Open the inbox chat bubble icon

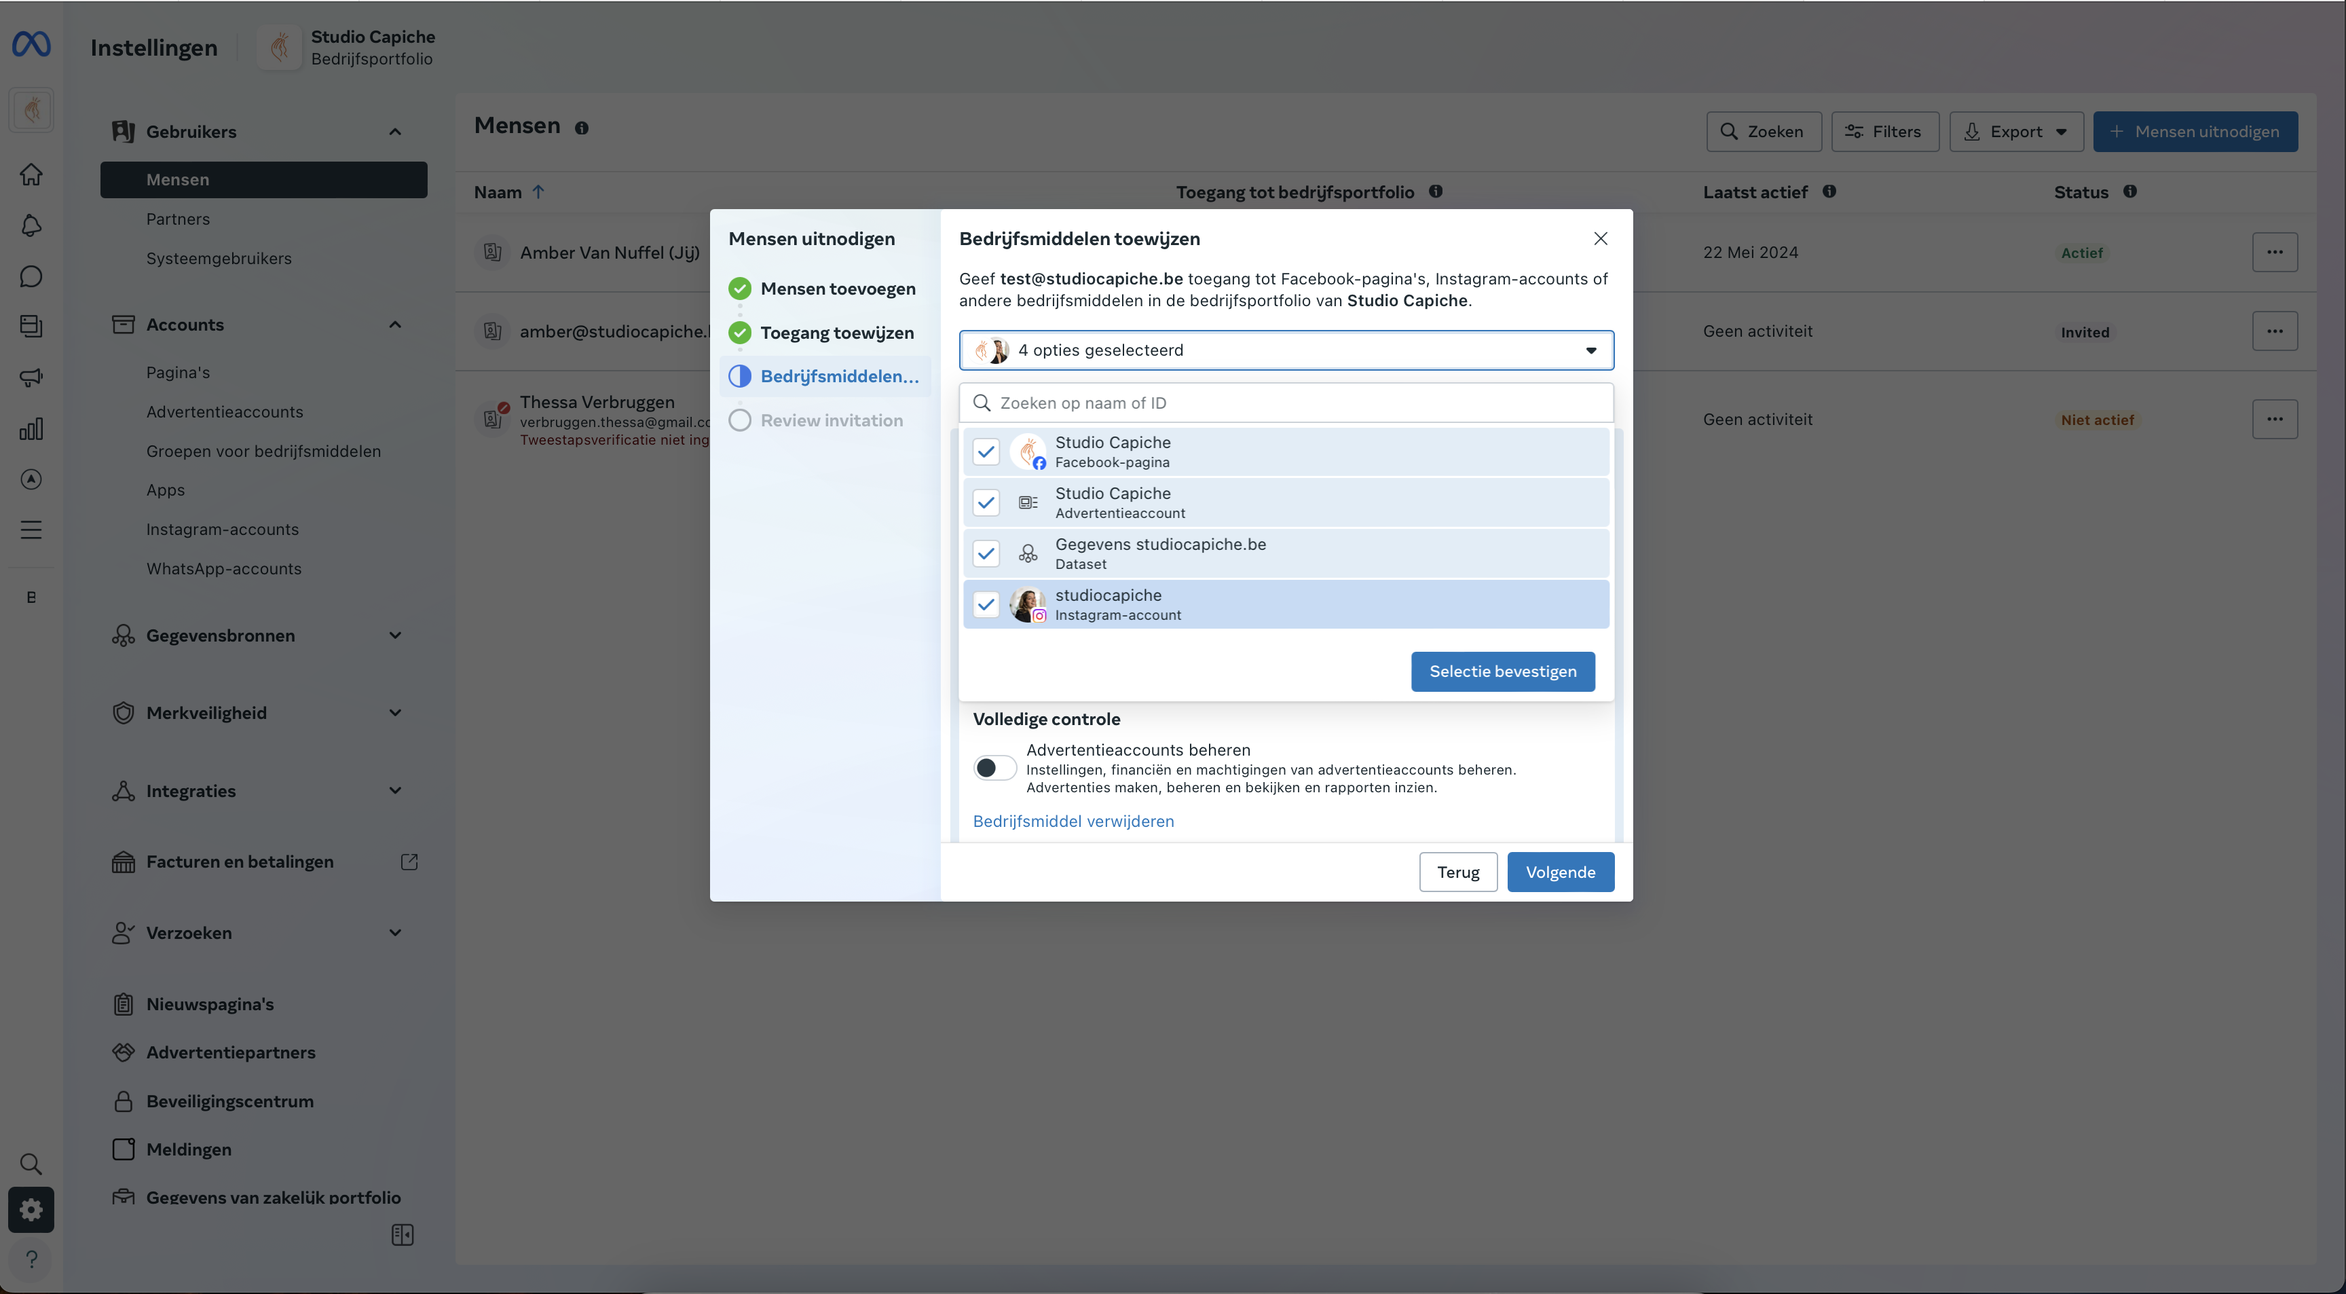(31, 276)
